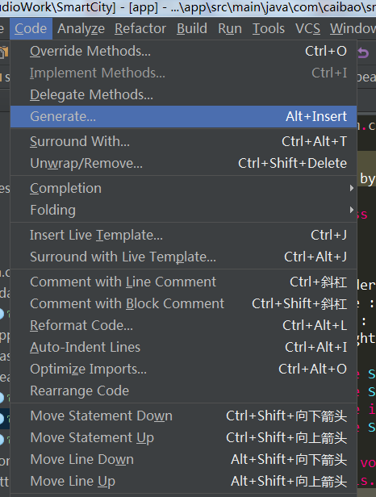Select Comment with Line Comment
This screenshot has width=376, height=497.
point(183,282)
